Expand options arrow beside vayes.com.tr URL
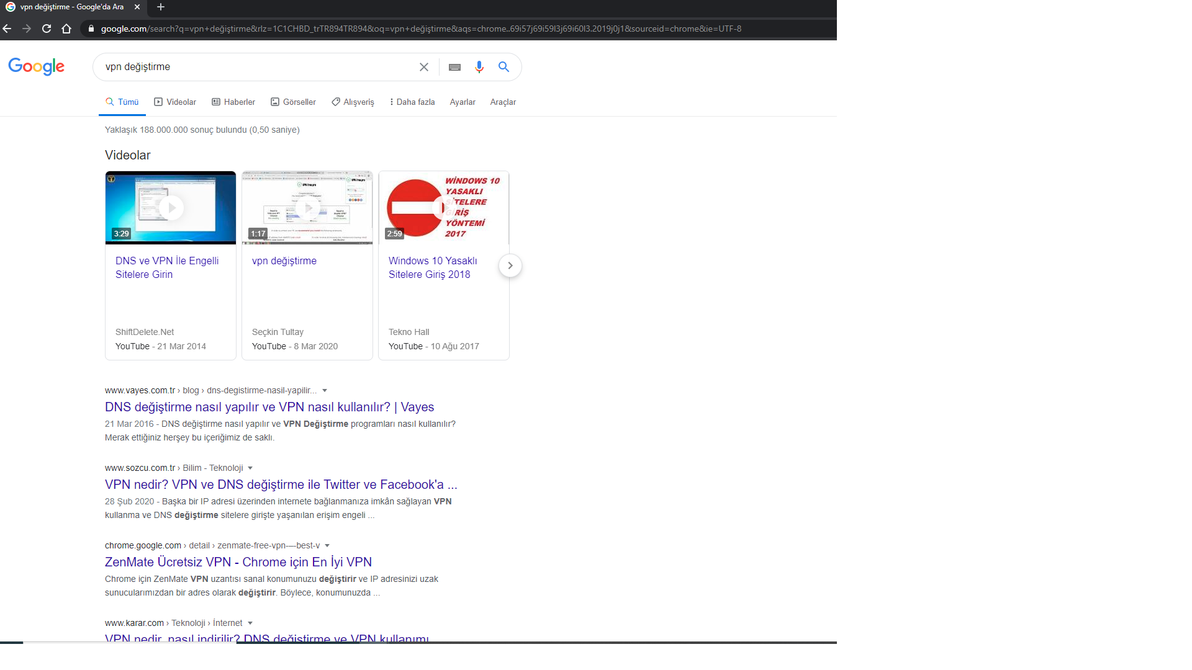The height and width of the screenshot is (670, 1192). [x=325, y=390]
